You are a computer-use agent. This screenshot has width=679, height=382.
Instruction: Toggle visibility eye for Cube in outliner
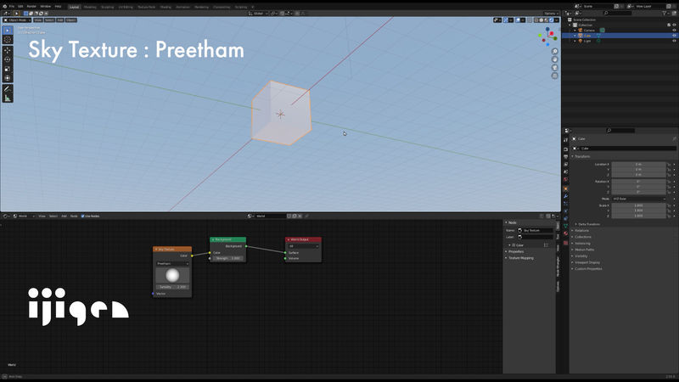(x=674, y=36)
